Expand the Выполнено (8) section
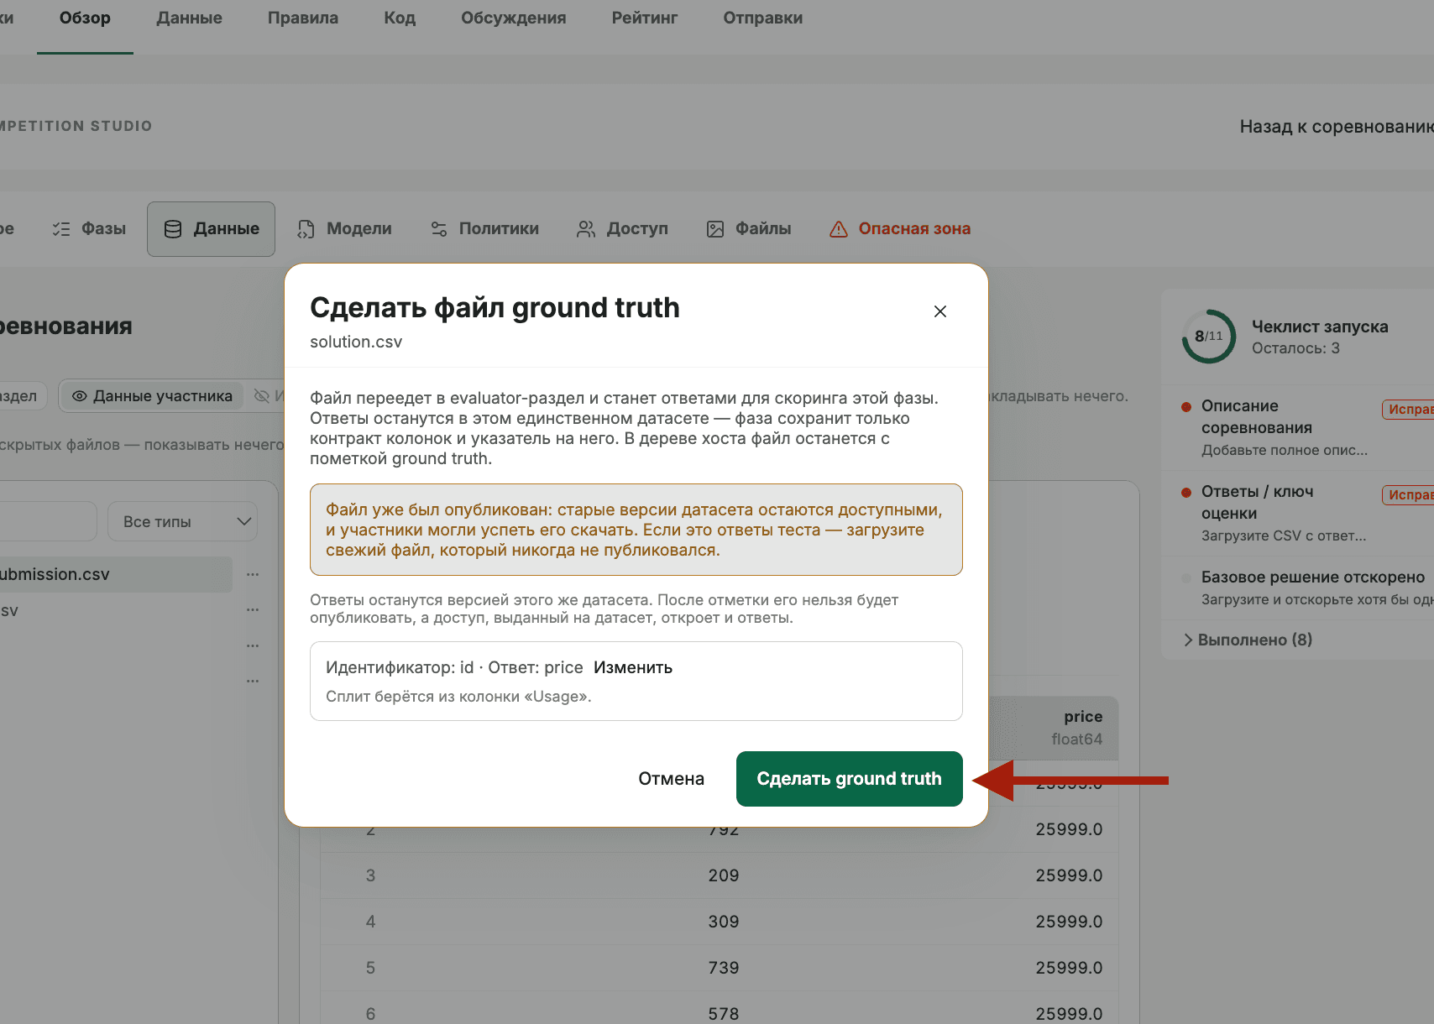1434x1024 pixels. tap(1248, 640)
